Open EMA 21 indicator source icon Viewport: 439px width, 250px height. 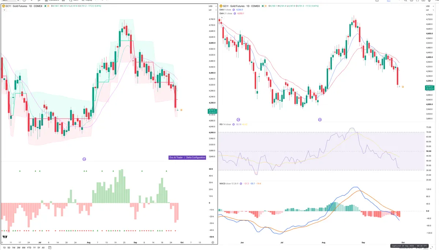tap(235, 14)
